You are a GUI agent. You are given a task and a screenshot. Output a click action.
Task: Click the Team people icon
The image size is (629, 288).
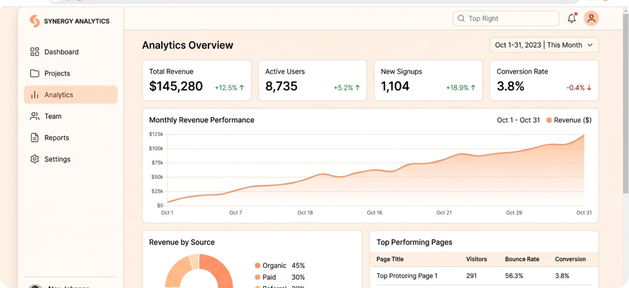35,116
